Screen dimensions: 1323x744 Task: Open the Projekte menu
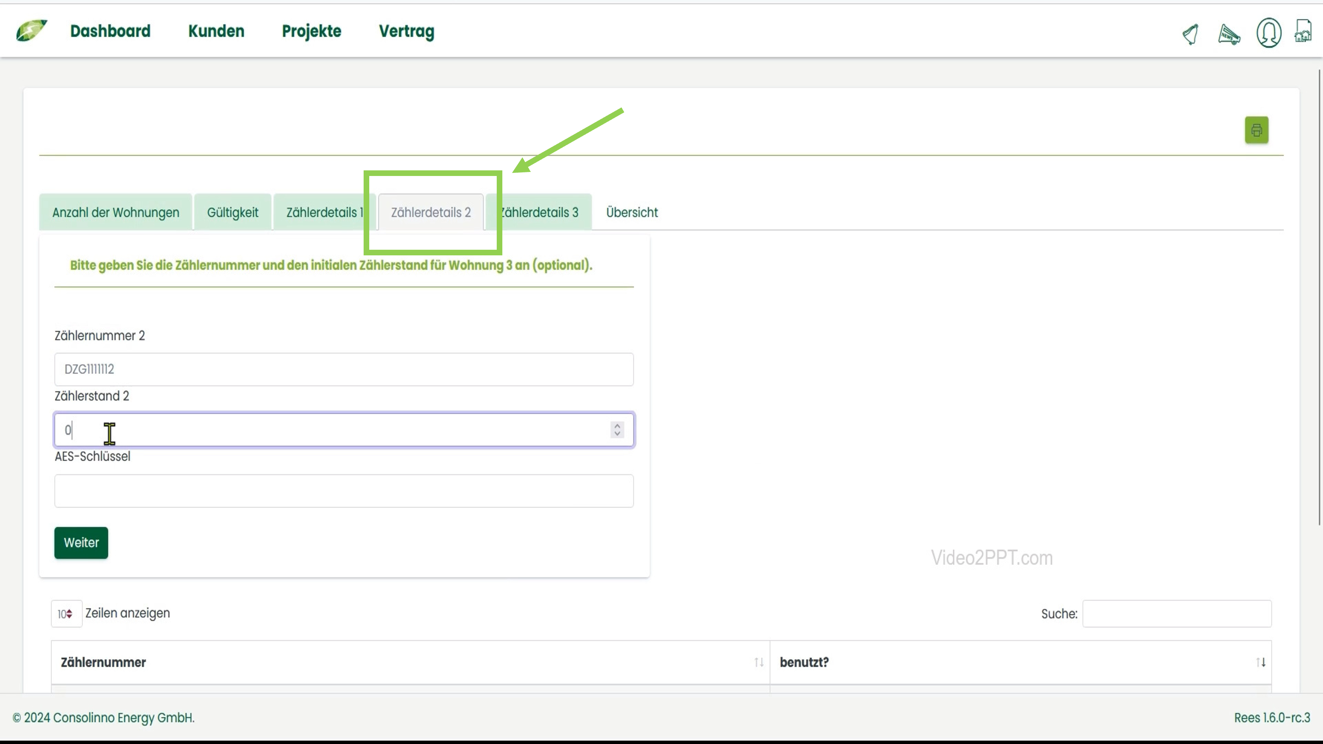tap(311, 31)
